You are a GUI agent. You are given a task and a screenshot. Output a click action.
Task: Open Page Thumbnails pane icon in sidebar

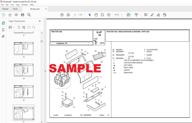click(x=3, y=23)
